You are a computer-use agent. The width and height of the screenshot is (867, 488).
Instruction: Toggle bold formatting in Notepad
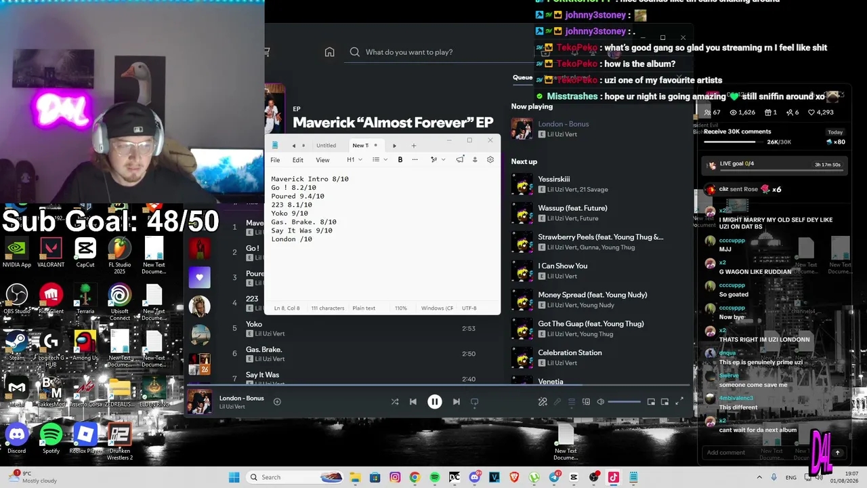click(400, 160)
